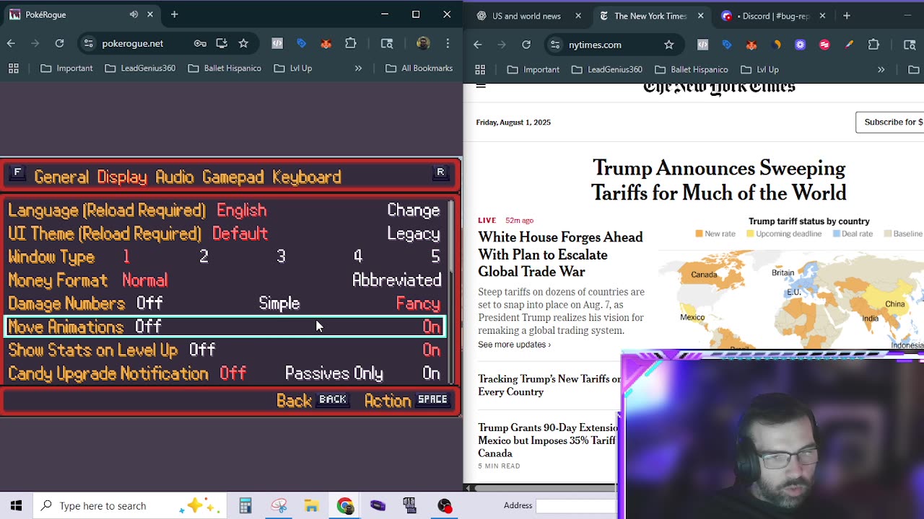
Task: Open Tracking Trump's New Tariffs article
Action: tap(549, 386)
